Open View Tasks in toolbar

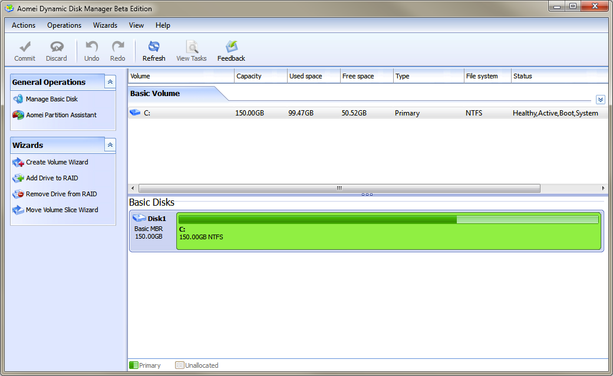tap(191, 51)
